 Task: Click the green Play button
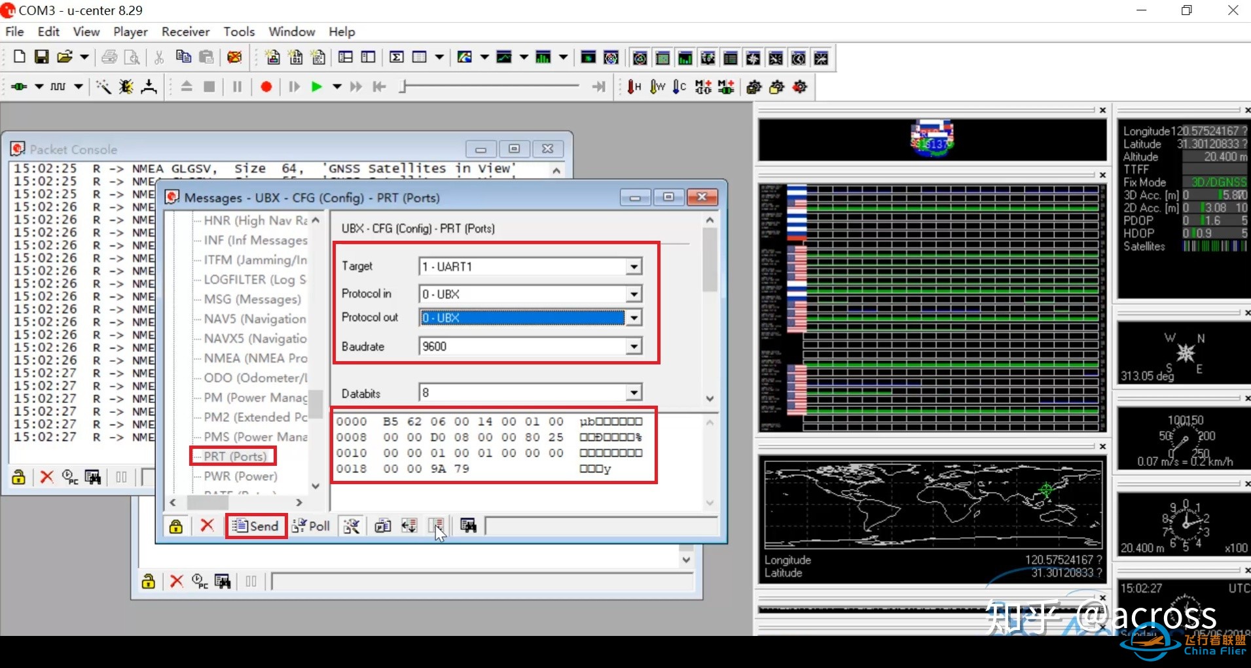click(x=317, y=87)
